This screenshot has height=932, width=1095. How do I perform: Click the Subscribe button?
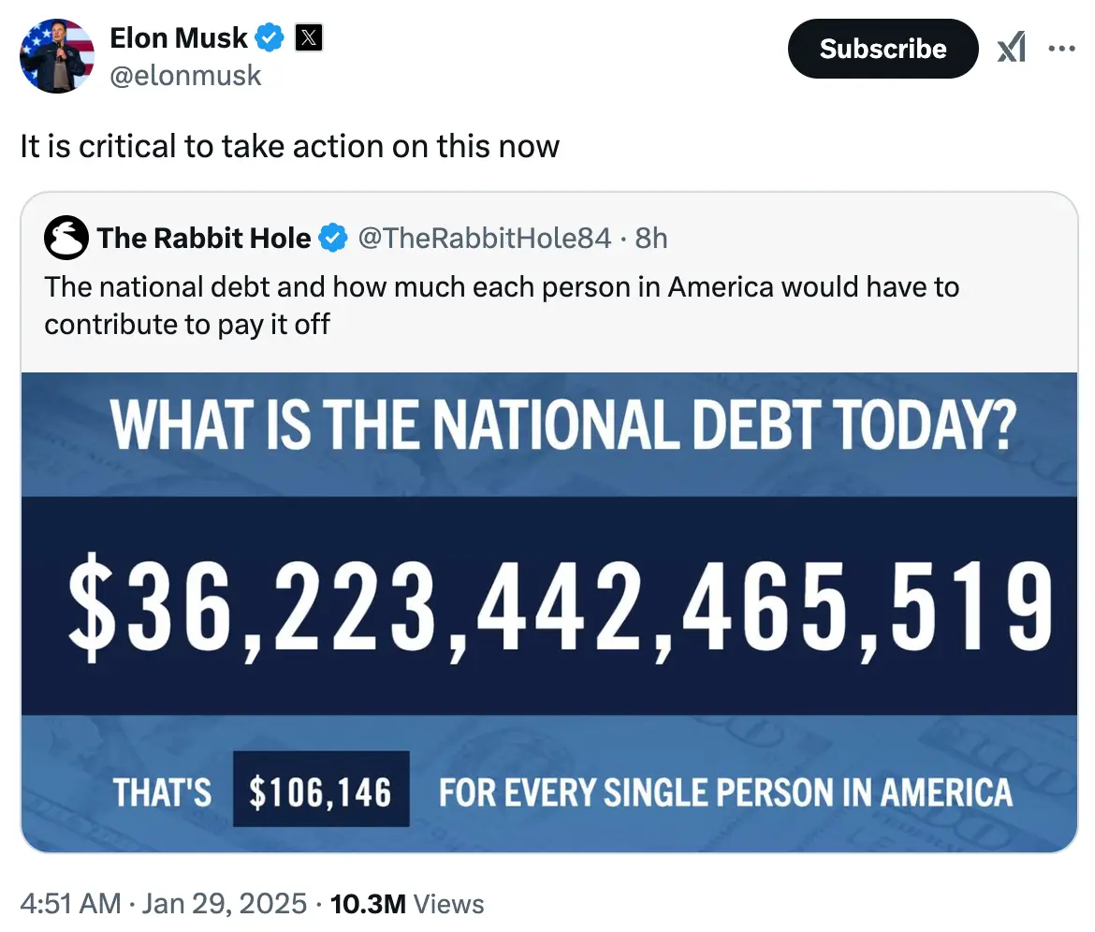[882, 49]
